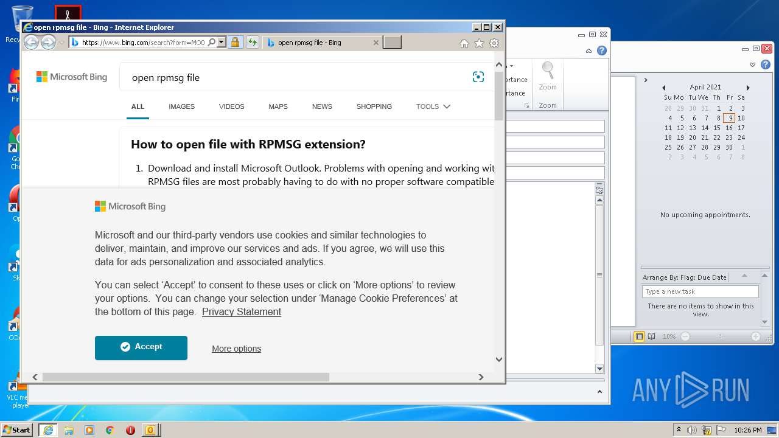779x438 pixels.
Task: Open Outlook message window help icon
Action: point(601,50)
